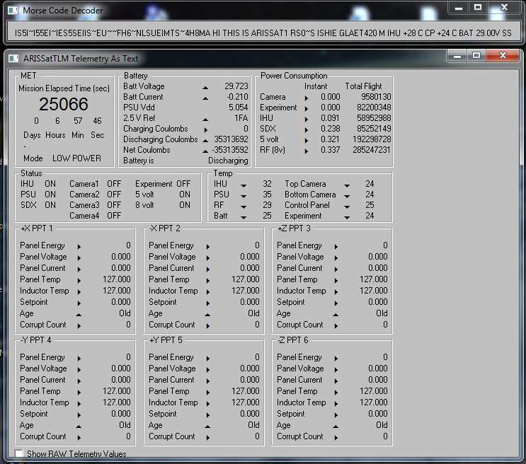Minimize the ARISSatTLM Telemetry window
Viewport: 526px width, 464px height.
pos(457,56)
